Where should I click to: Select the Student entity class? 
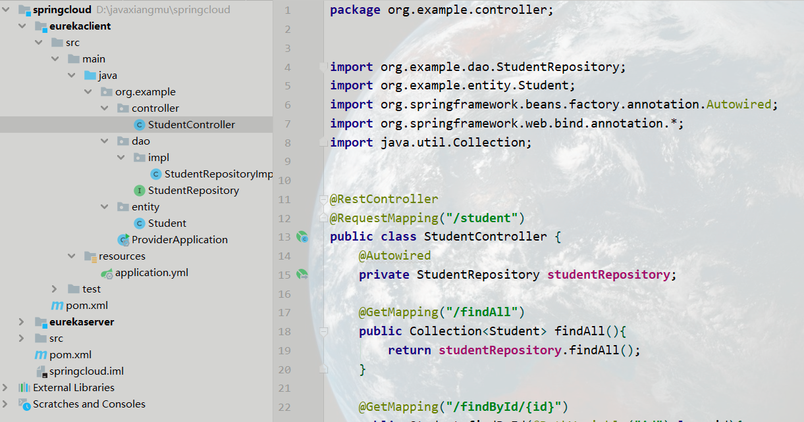167,223
